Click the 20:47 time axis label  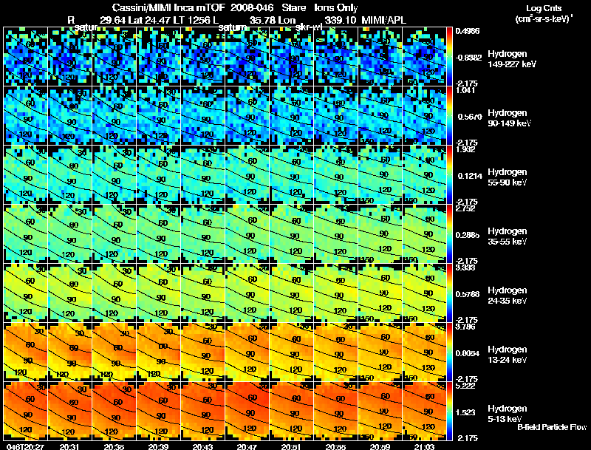pyautogui.click(x=247, y=446)
